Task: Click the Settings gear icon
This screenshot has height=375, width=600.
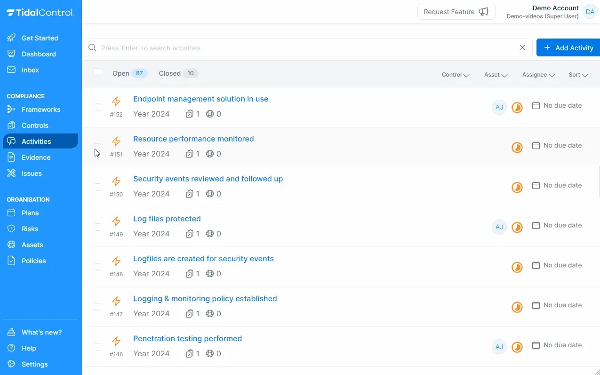Action: pos(11,364)
